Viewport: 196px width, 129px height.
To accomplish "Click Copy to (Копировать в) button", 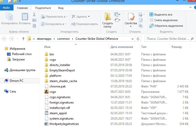I will 54,24.
